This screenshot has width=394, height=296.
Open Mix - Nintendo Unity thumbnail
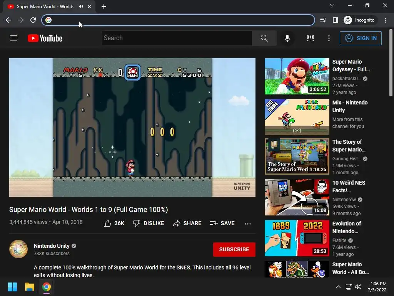[x=297, y=117]
